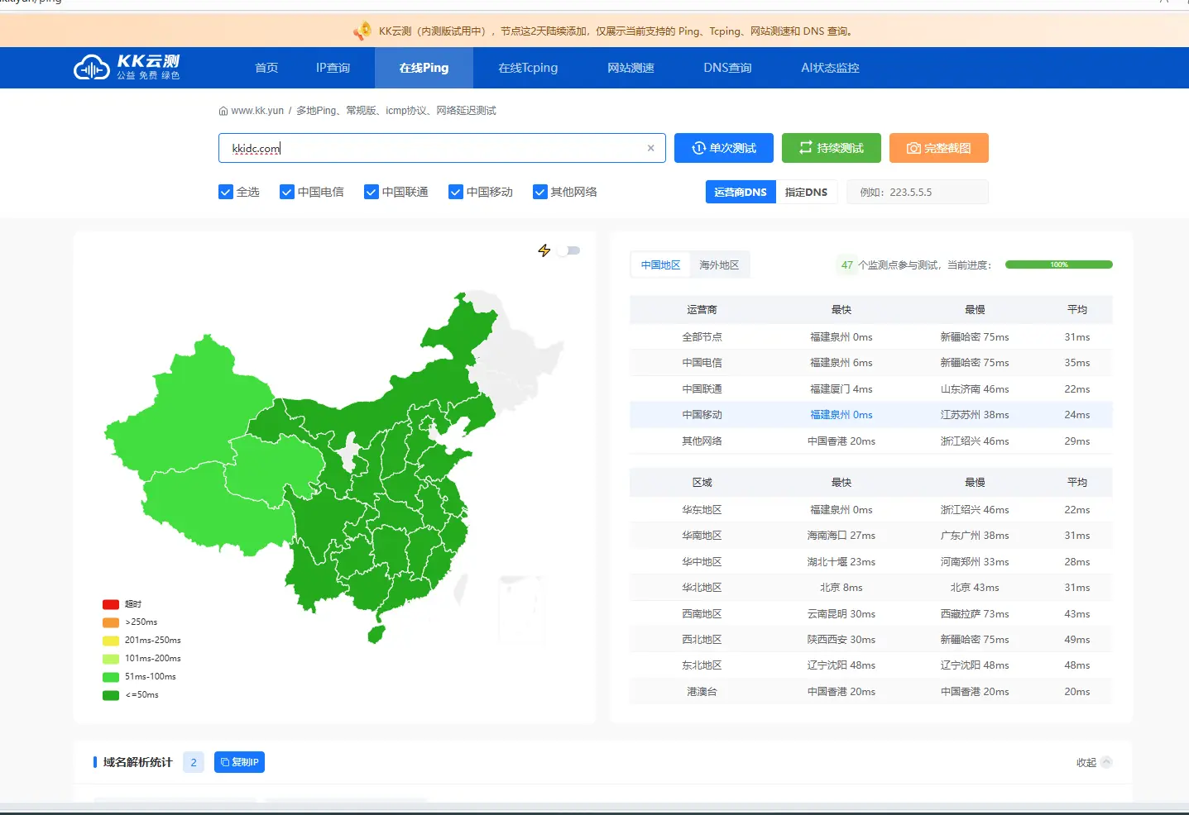This screenshot has height=815, width=1189.
Task: Select the 运营商DNS option
Action: (741, 192)
